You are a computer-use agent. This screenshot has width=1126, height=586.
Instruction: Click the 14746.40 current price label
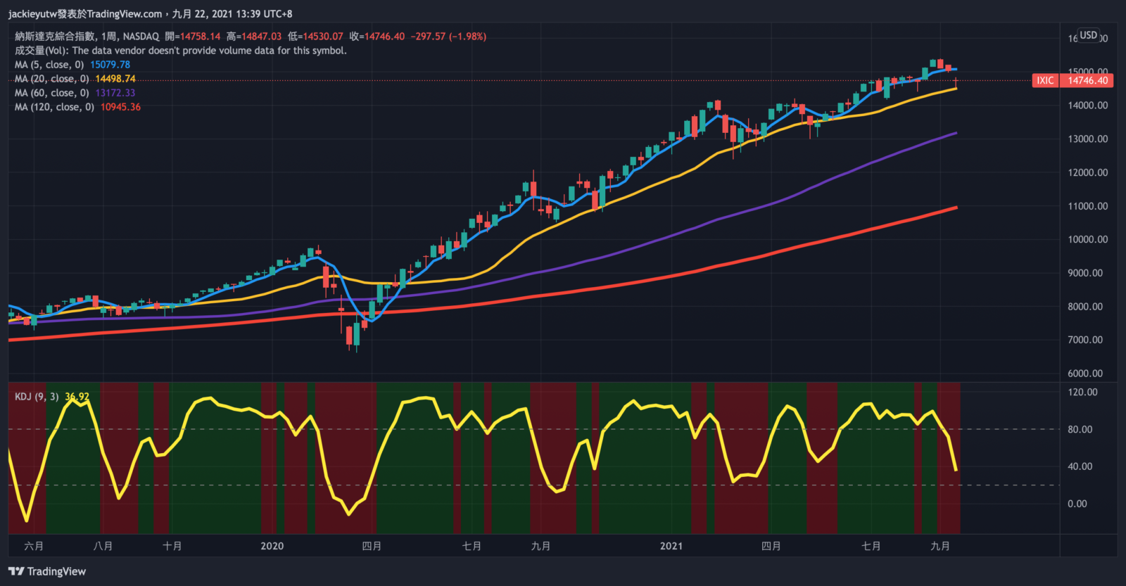[x=1087, y=80]
